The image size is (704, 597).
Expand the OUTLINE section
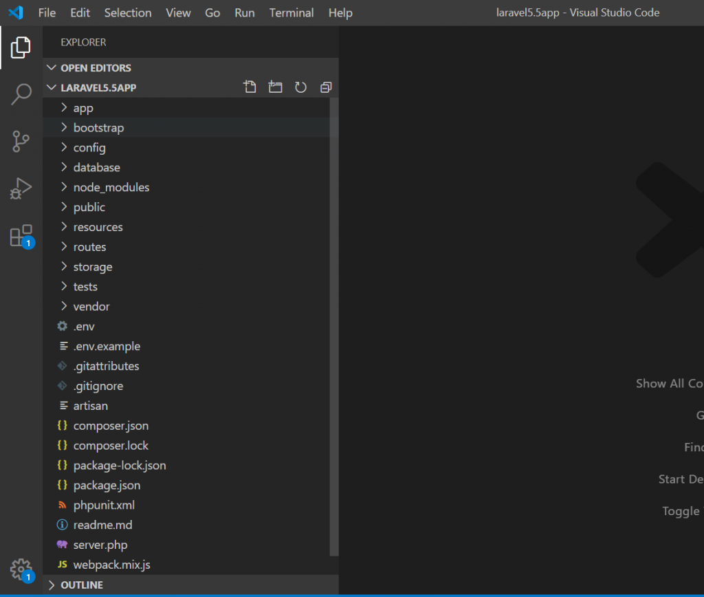coord(81,585)
